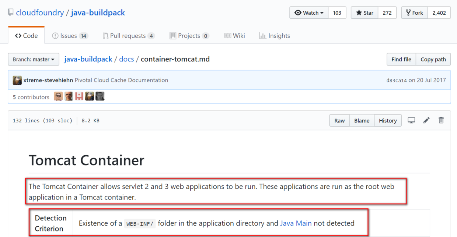Go to the Insights tab
The width and height of the screenshot is (457, 237).
(275, 36)
